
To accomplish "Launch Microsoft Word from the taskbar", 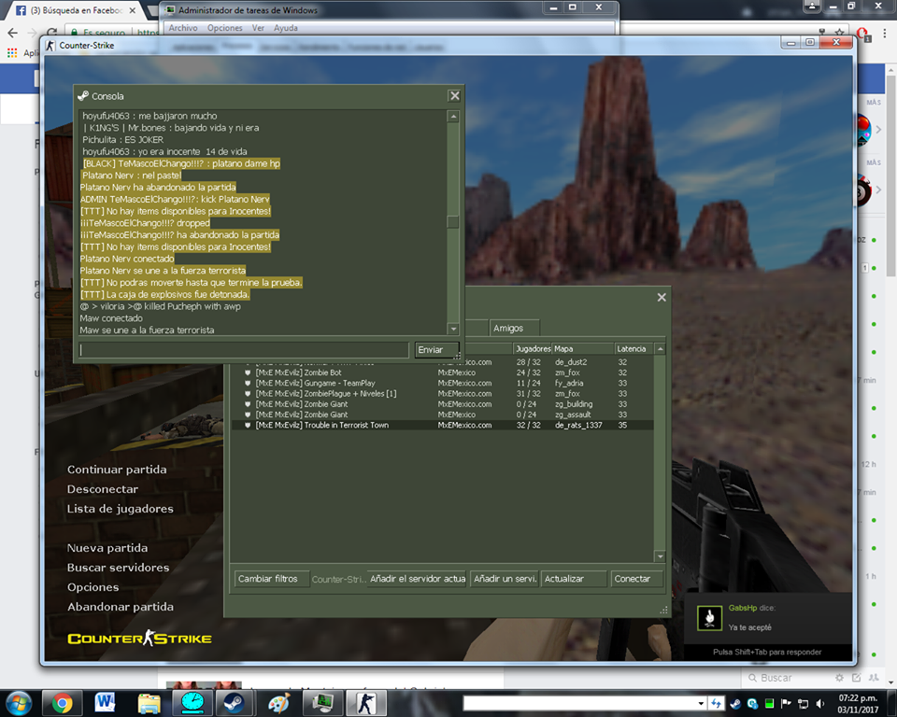I will pos(106,703).
